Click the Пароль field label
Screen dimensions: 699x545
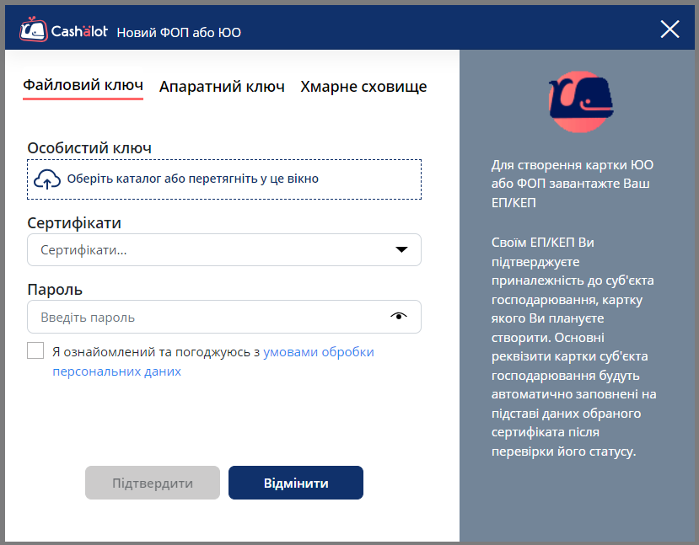point(55,290)
